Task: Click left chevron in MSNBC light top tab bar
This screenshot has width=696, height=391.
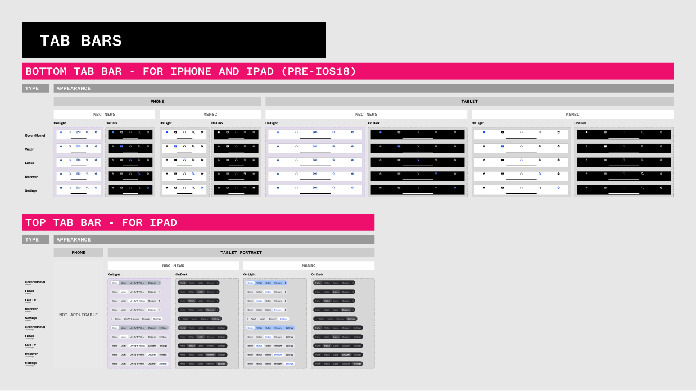Action: click(x=248, y=319)
